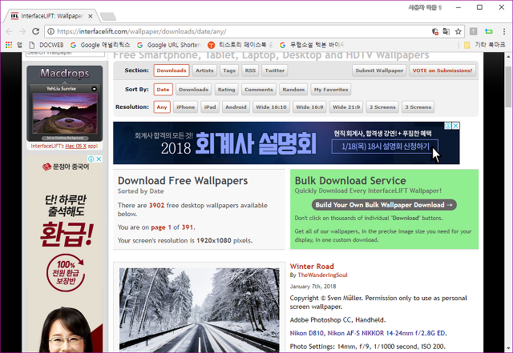Click the site info icon in address bar
The width and height of the screenshot is (513, 353).
click(50, 31)
